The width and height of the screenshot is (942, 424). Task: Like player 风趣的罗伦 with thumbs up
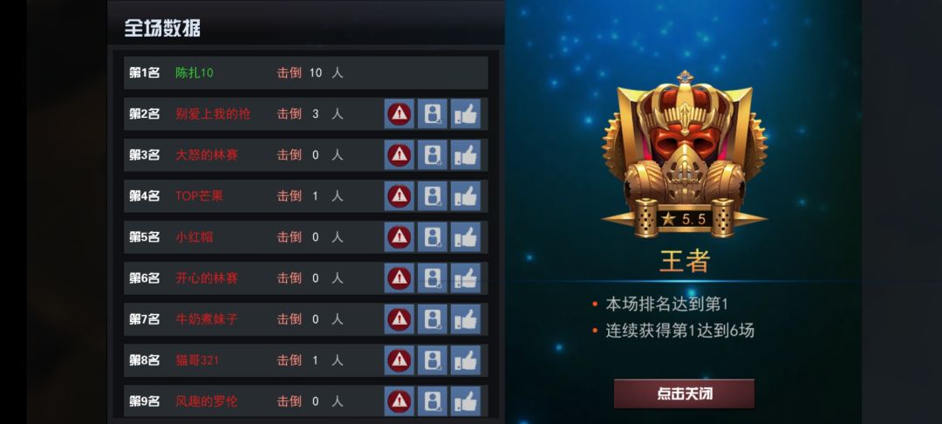coord(466,401)
